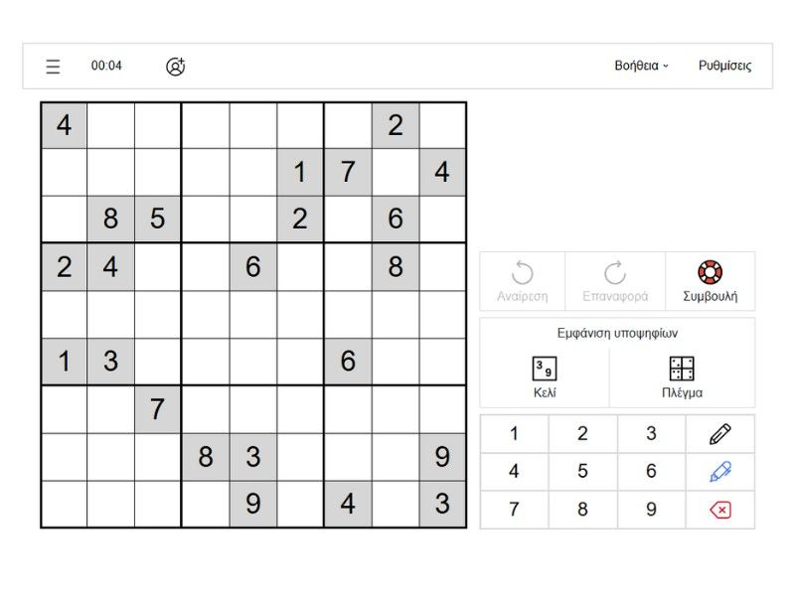Click the timer showing 00:04
795x596 pixels.
[x=106, y=67]
